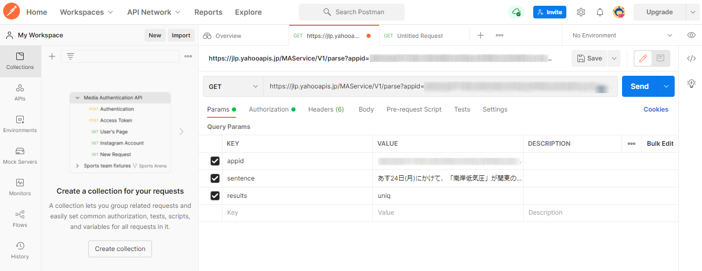Select the jlp.yahooapis request tab
Screen dimensions: 702x271
tap(333, 36)
